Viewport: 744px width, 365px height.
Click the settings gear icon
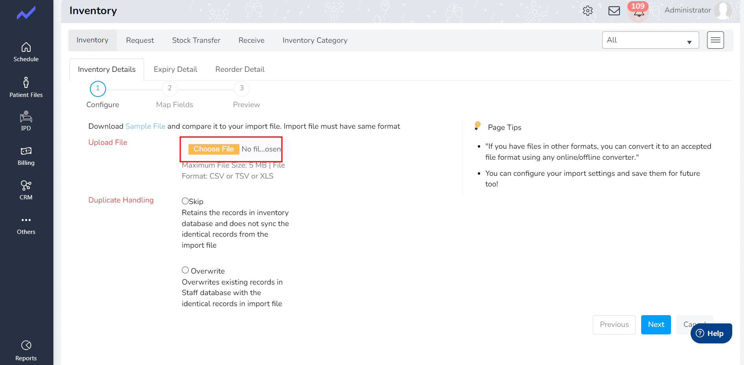pos(587,11)
